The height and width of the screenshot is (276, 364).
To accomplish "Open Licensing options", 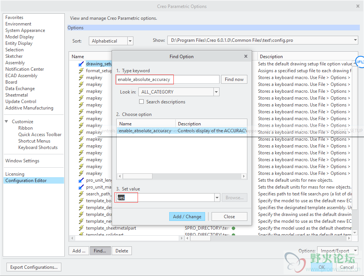I will click(x=15, y=174).
